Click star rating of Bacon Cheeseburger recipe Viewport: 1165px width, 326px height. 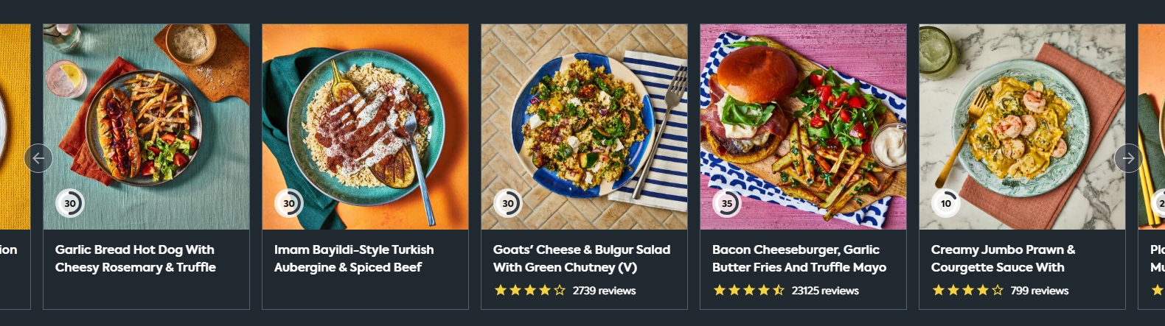748,291
